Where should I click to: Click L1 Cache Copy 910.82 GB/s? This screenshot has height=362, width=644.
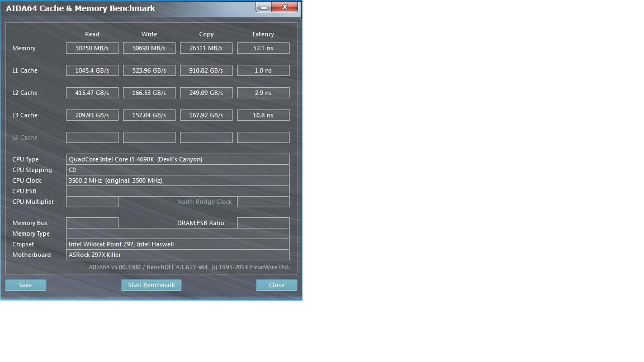(206, 70)
